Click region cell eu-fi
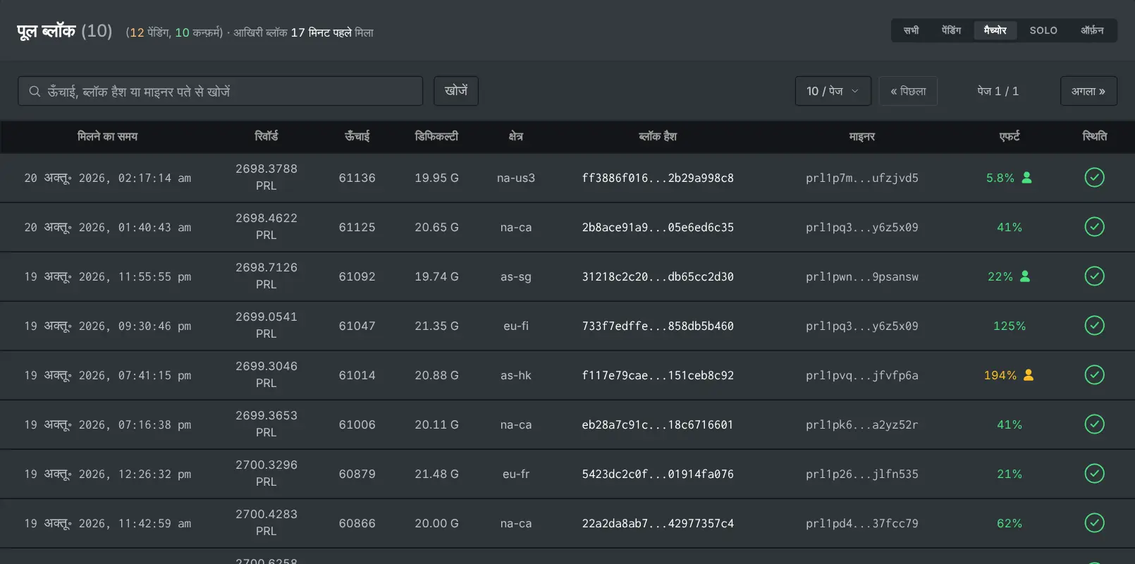This screenshot has height=564, width=1135. (516, 326)
